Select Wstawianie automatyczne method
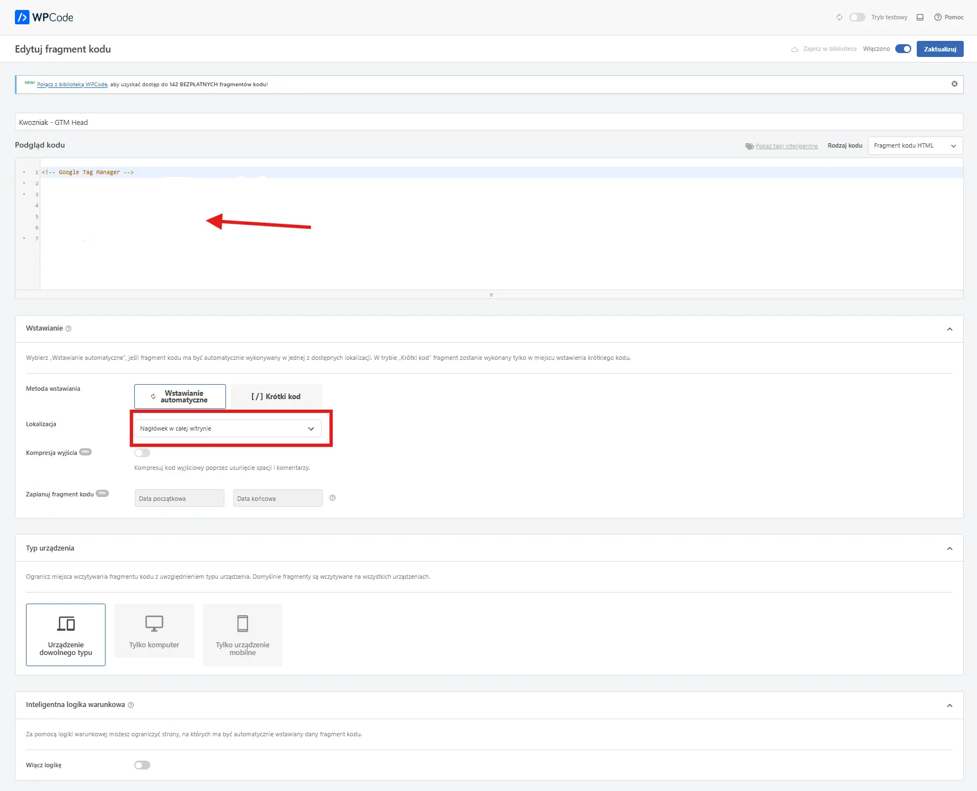This screenshot has height=791, width=977. tap(180, 396)
